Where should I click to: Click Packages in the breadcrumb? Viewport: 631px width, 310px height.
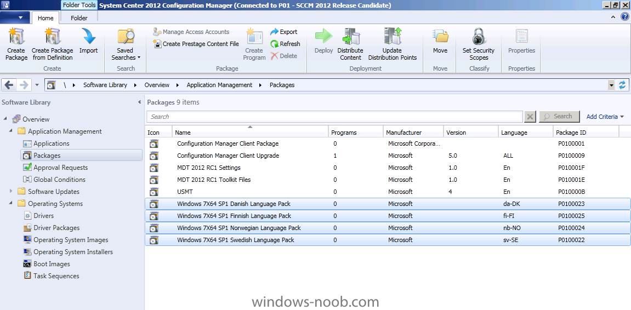pyautogui.click(x=282, y=85)
